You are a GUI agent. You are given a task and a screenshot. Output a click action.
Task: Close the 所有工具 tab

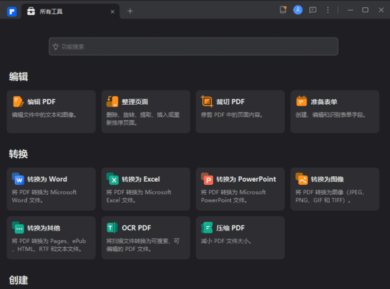click(112, 11)
